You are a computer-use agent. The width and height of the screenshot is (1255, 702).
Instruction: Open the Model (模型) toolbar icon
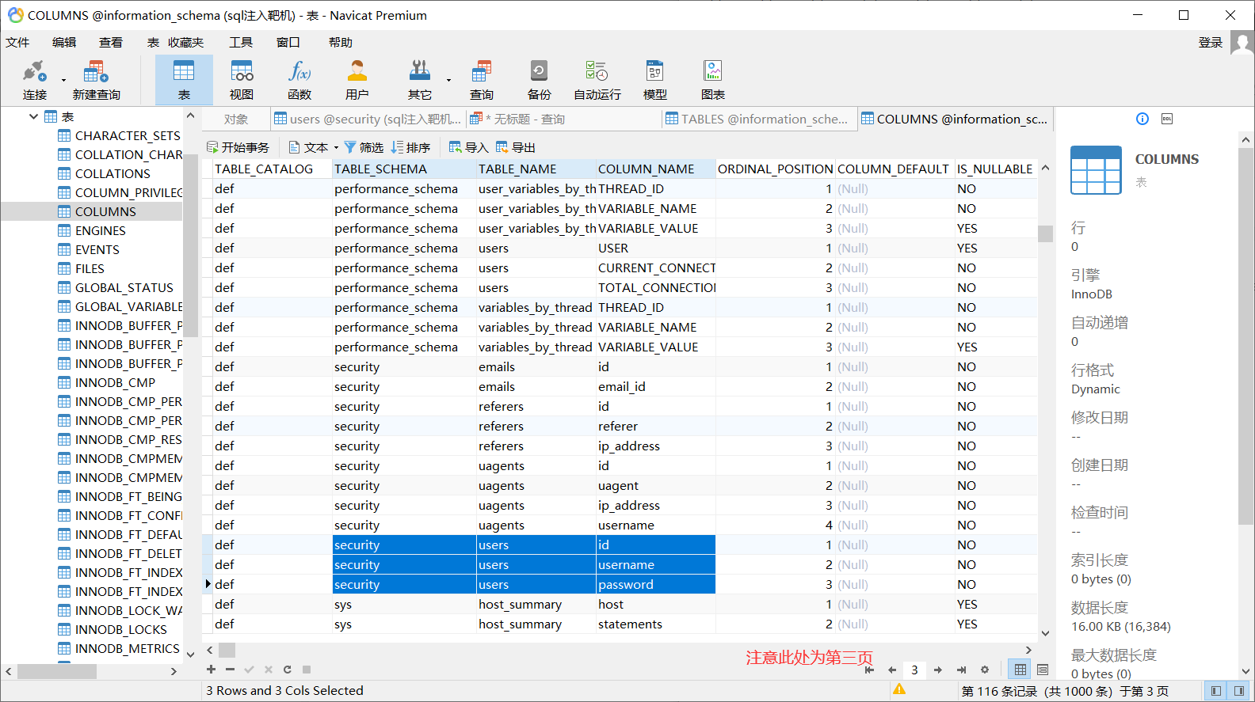point(654,79)
